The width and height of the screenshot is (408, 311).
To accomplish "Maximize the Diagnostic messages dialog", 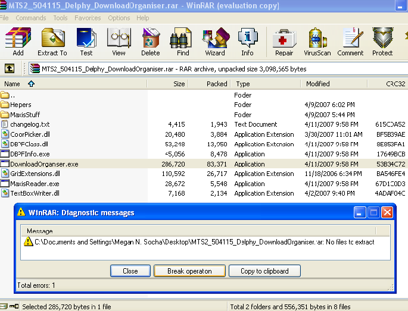I will pyautogui.click(x=373, y=212).
